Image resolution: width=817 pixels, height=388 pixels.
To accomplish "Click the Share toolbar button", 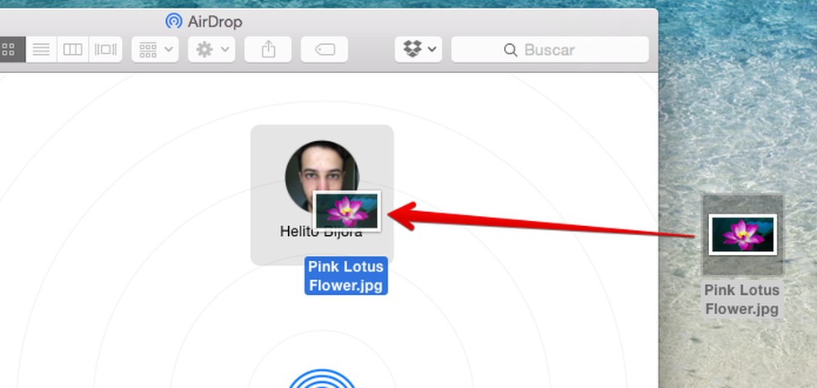I will pyautogui.click(x=268, y=50).
